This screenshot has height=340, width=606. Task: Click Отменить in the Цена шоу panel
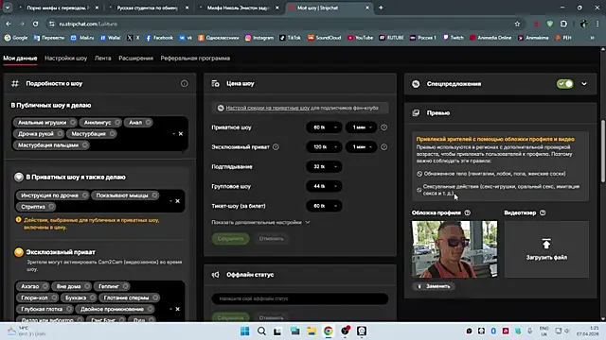pyautogui.click(x=271, y=239)
